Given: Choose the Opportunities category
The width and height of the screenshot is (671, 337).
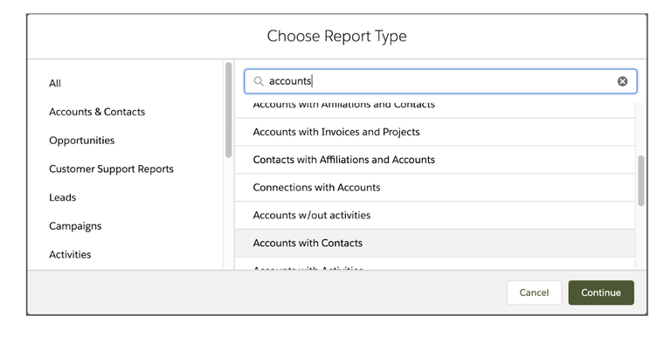Looking at the screenshot, I should pos(82,141).
